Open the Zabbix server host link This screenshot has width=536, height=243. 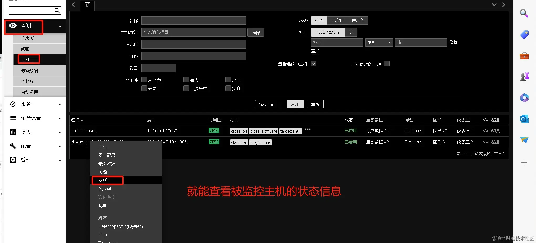coord(83,131)
